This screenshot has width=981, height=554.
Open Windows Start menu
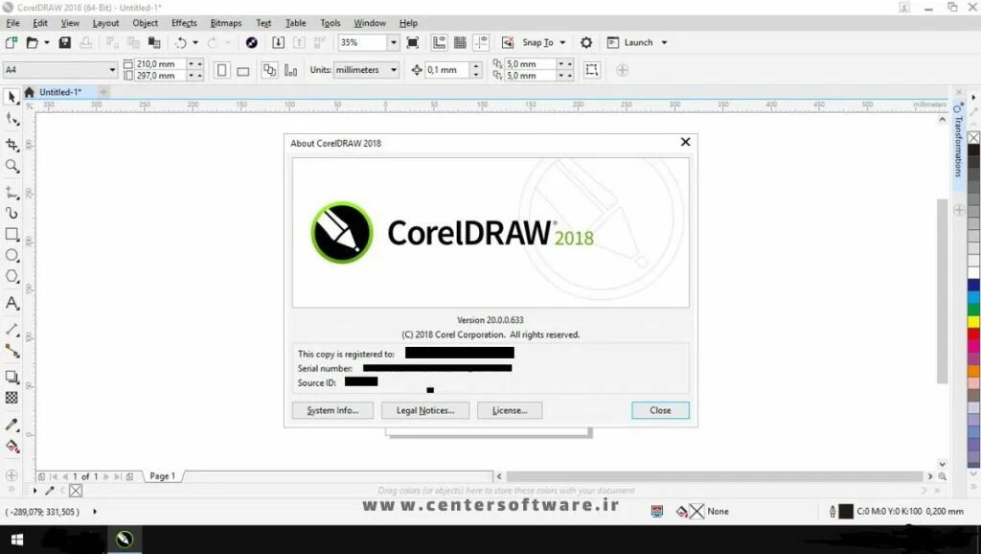click(x=17, y=540)
